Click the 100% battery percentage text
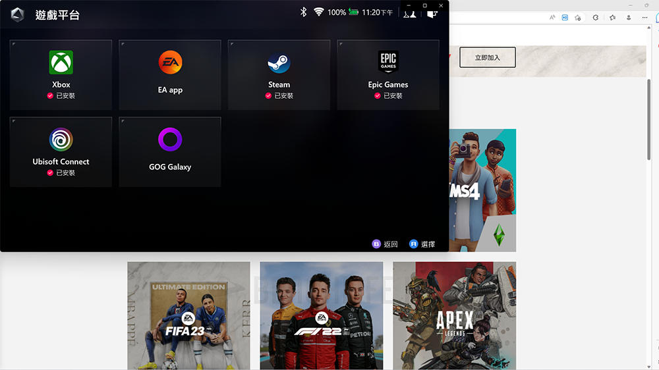 (337, 12)
